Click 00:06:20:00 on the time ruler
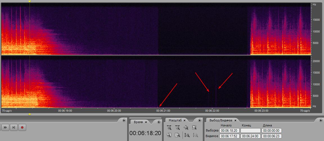 [x=114, y=111]
